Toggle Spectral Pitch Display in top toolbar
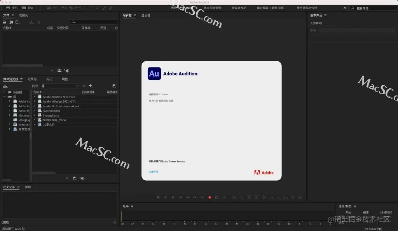398x231 pixels. [55, 8]
